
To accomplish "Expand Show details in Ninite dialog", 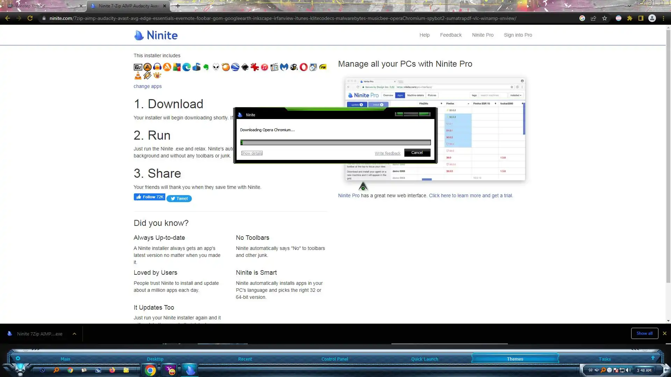I will 252,153.
